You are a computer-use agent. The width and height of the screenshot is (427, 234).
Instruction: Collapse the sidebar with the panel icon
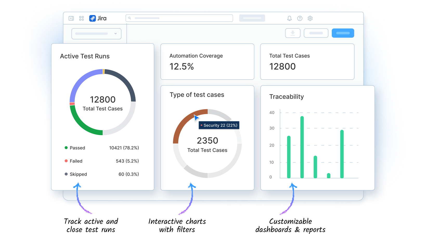point(71,18)
